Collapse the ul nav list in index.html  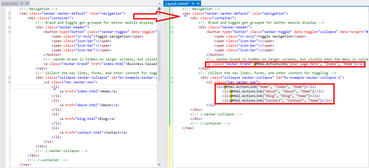click(x=9, y=82)
